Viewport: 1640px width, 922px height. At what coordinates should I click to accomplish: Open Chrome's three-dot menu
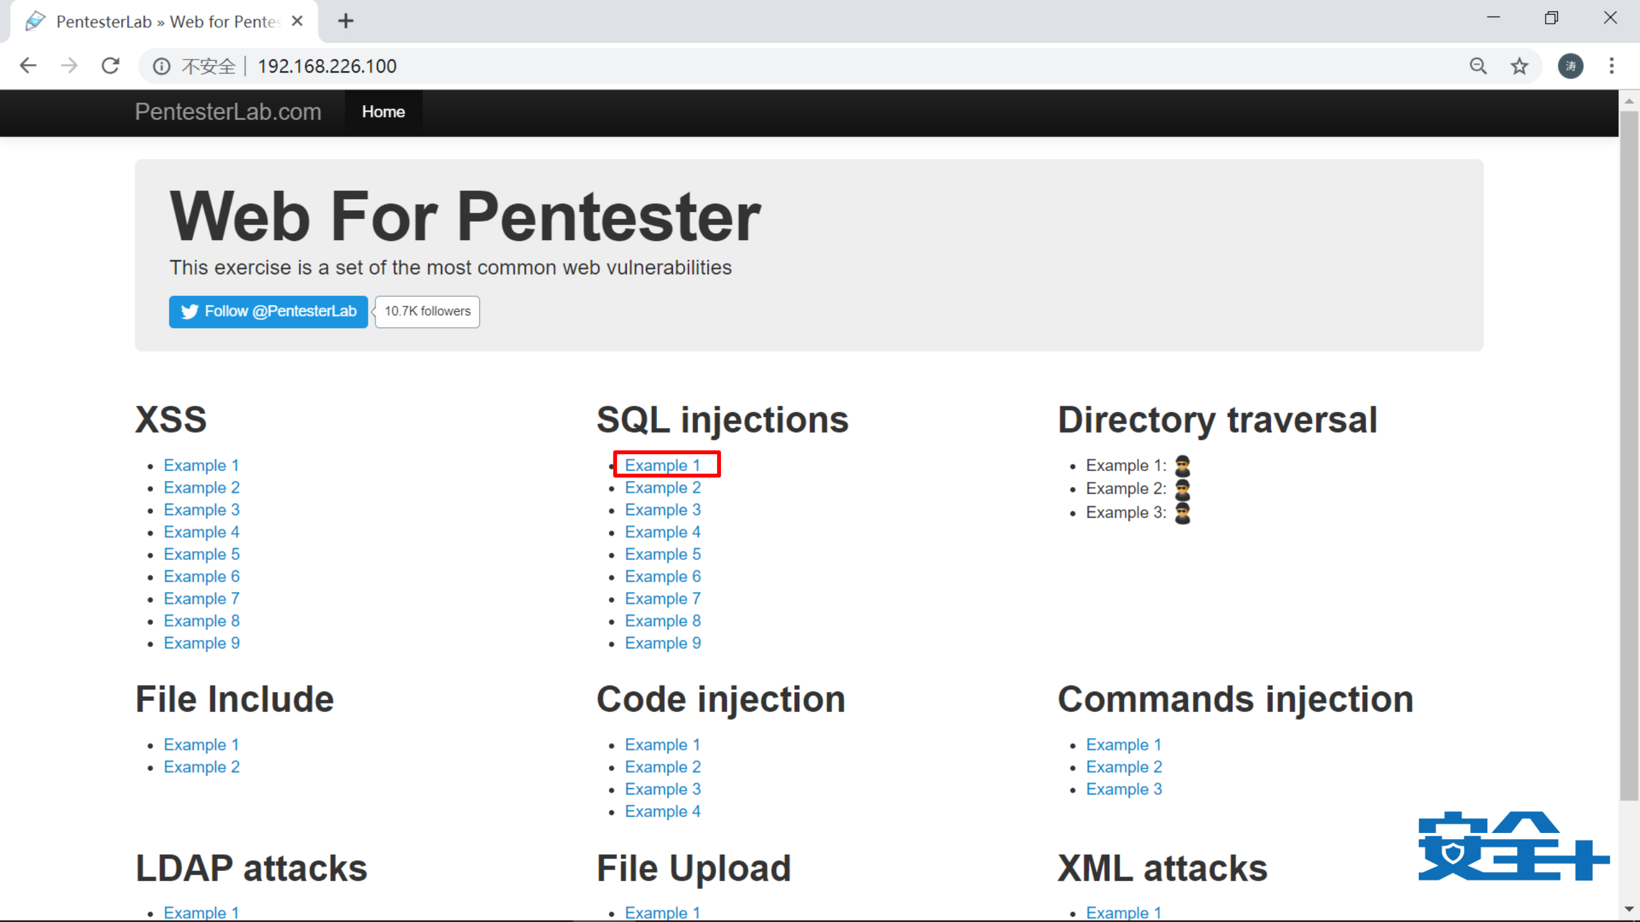[1611, 66]
